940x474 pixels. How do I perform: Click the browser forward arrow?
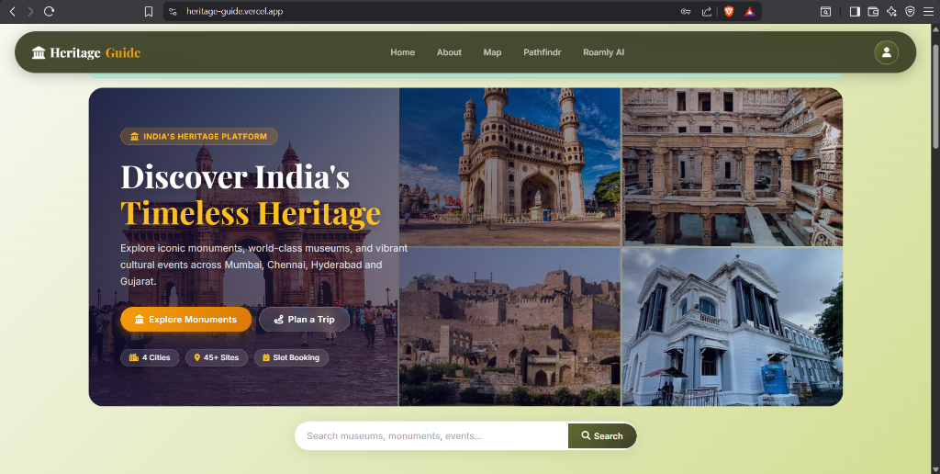point(30,11)
